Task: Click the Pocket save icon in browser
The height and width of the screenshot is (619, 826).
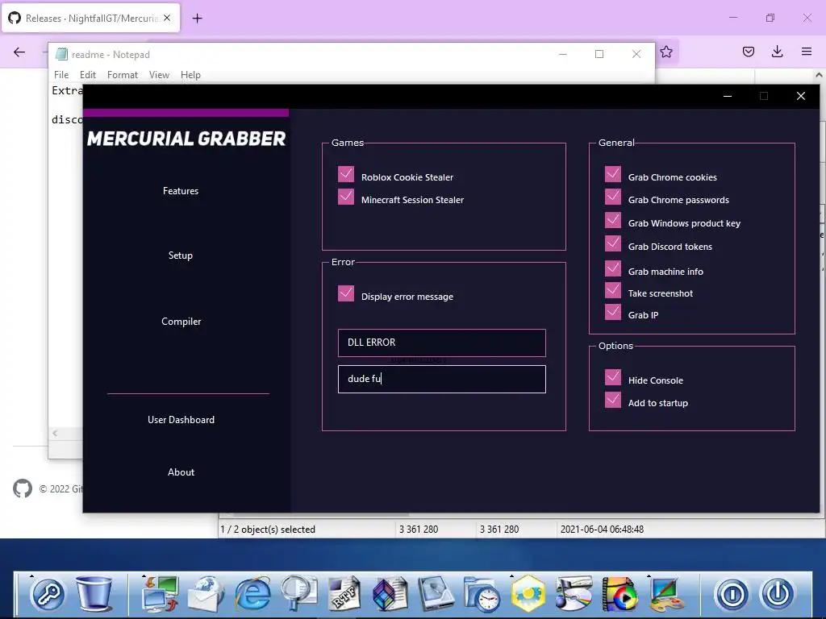Action: 748,52
